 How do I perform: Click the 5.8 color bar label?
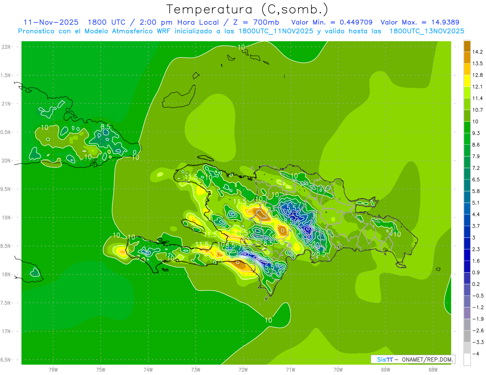476,191
